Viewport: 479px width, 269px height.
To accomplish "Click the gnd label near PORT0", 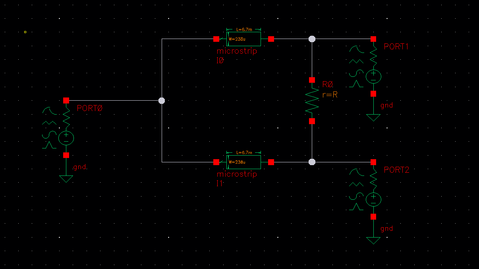I will pos(79,168).
